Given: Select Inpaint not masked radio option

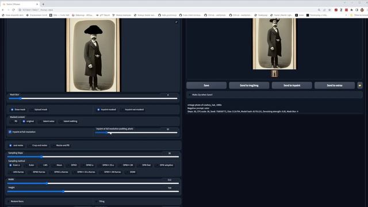Looking at the screenshot, I should pyautogui.click(x=132, y=110).
